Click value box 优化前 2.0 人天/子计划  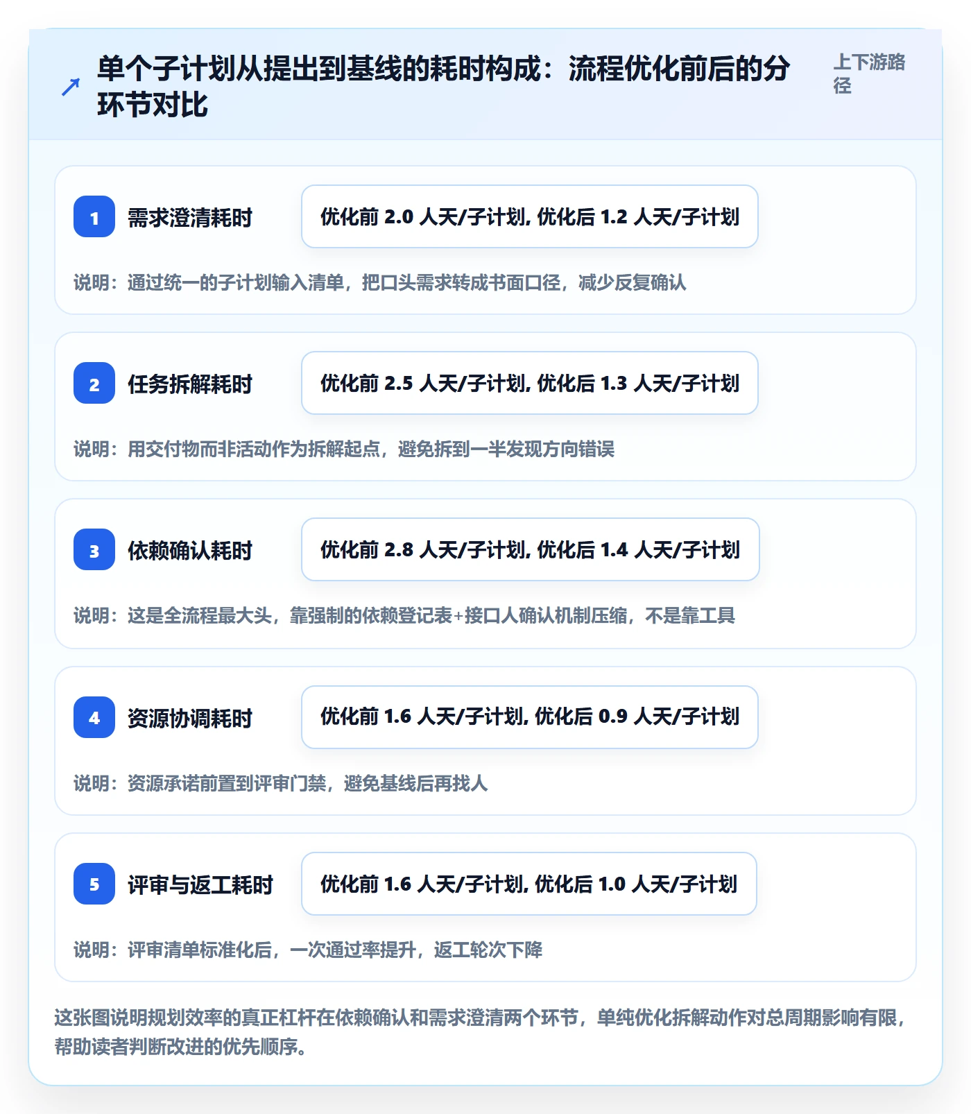(x=530, y=216)
